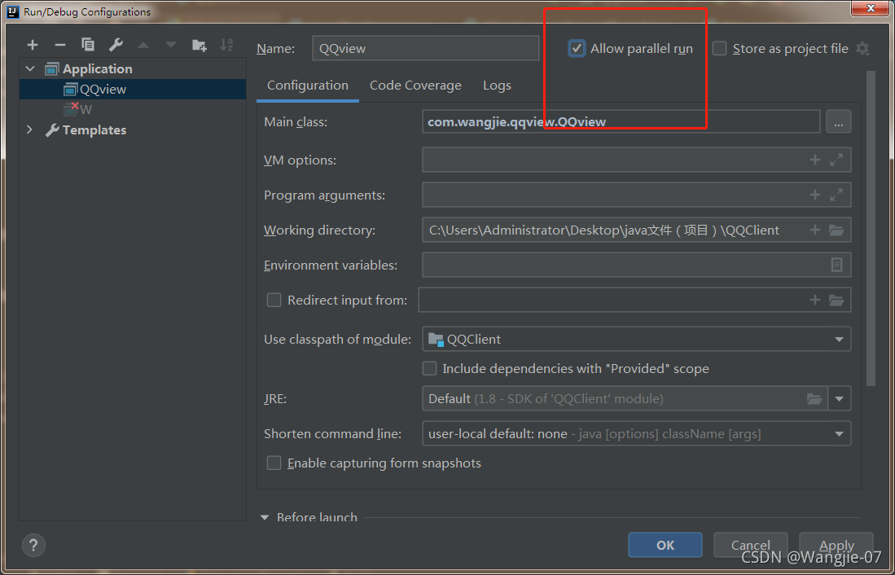Insert macro plus icon in Program arguments
The image size is (895, 575).
[815, 195]
